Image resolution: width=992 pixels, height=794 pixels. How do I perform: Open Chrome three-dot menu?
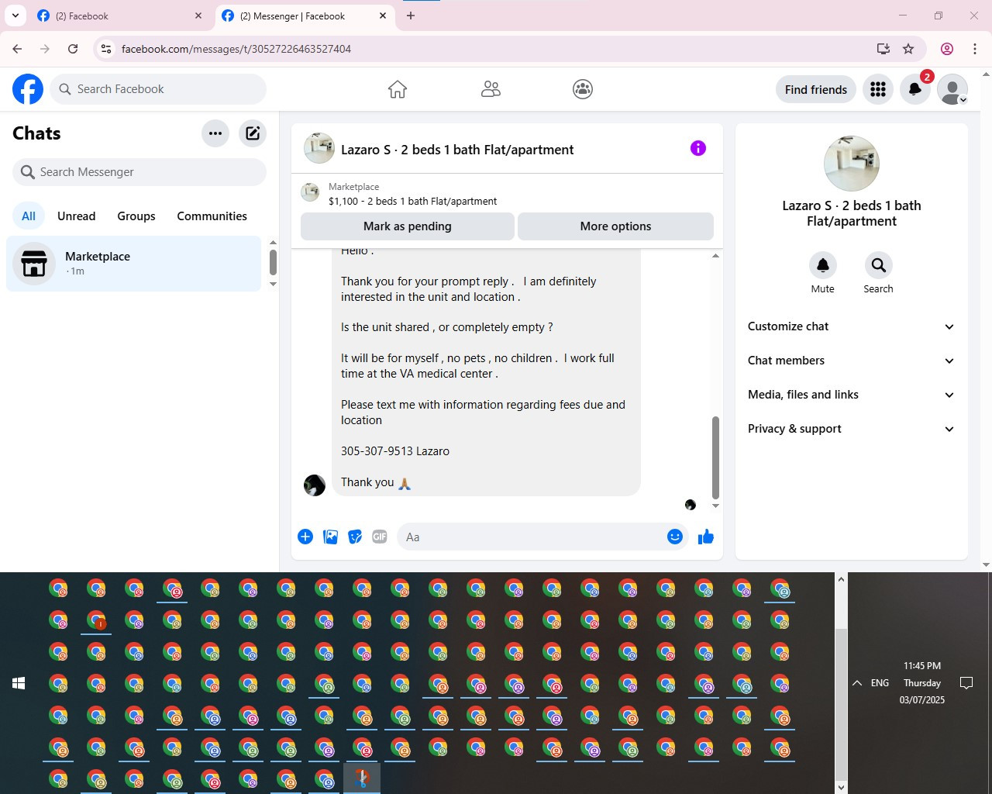975,49
